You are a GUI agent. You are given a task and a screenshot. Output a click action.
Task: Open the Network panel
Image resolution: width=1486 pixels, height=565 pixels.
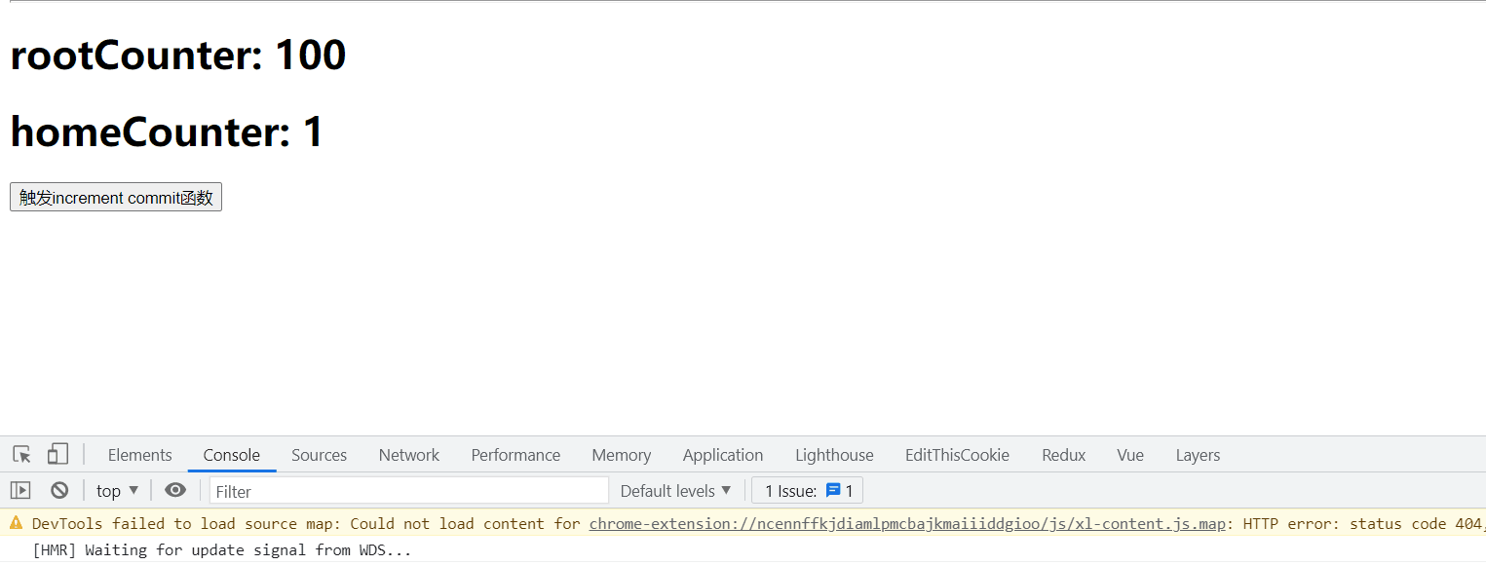click(408, 454)
